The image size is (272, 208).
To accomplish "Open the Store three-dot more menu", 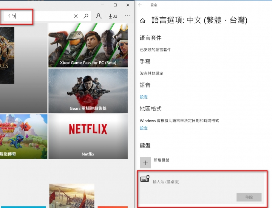I will tap(128, 15).
